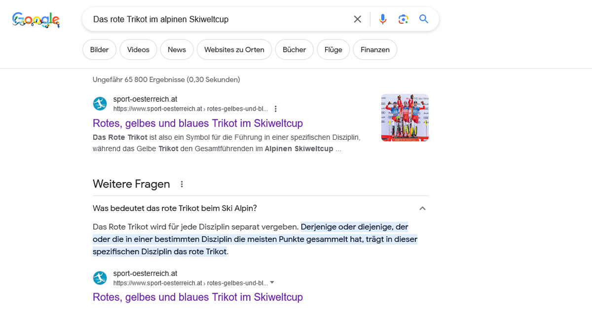Select the Bücher filter chip
Viewport: 592px width, 311px height.
294,50
